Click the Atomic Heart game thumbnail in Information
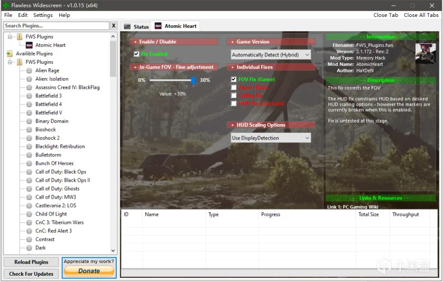This screenshot has width=443, height=282. [425, 53]
